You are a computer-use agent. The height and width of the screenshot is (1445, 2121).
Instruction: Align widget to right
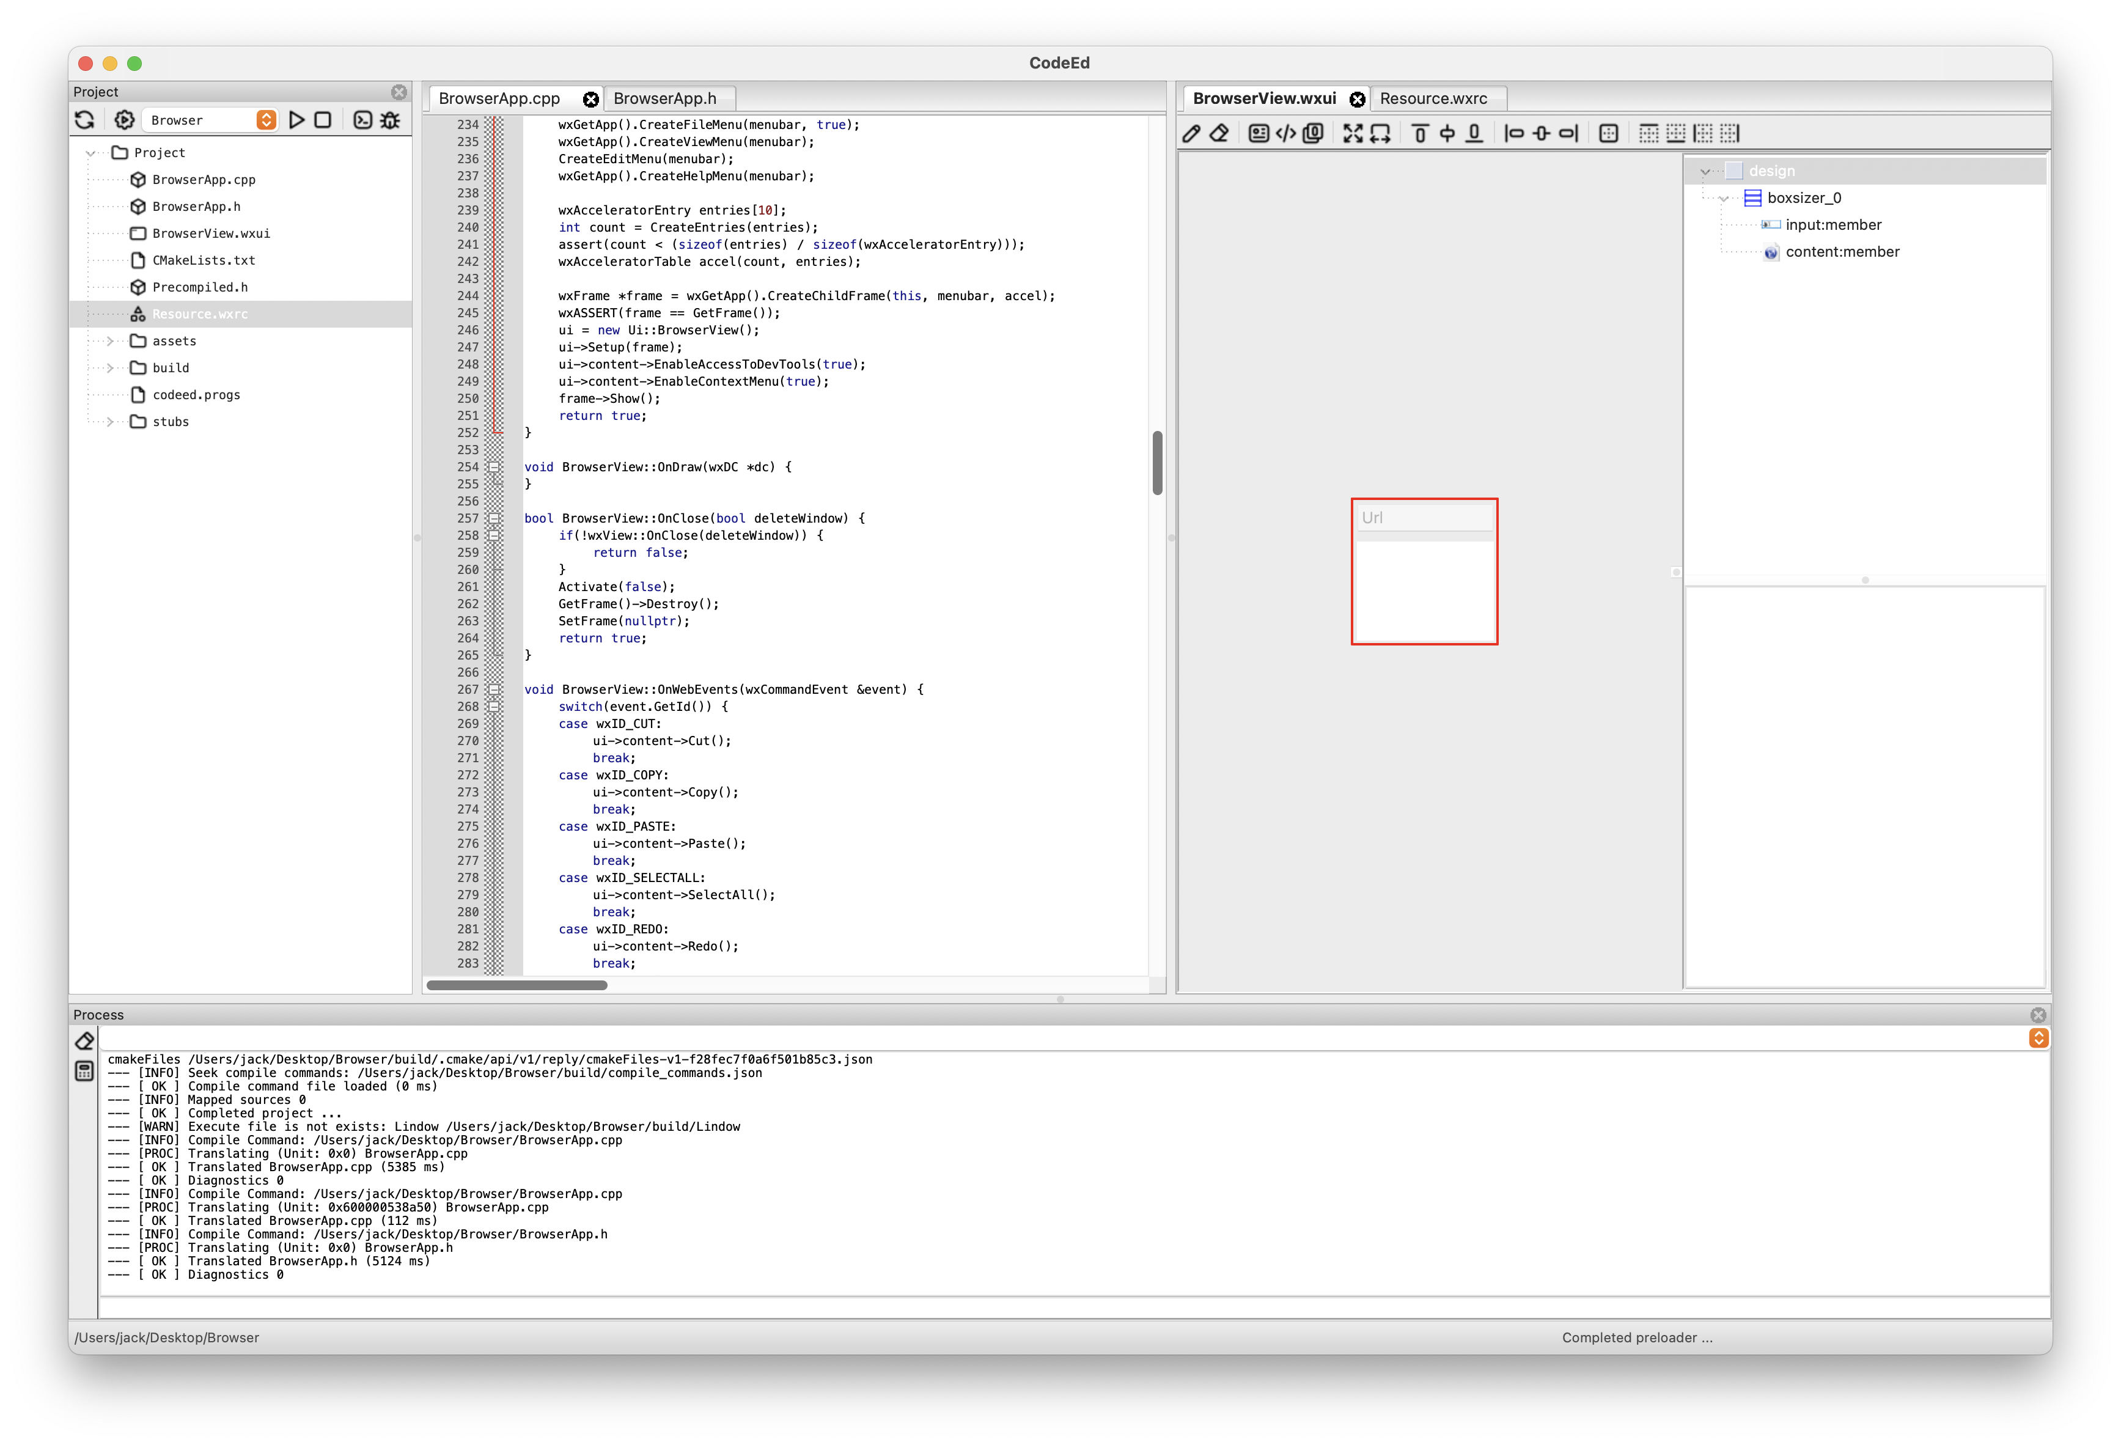coord(1569,133)
